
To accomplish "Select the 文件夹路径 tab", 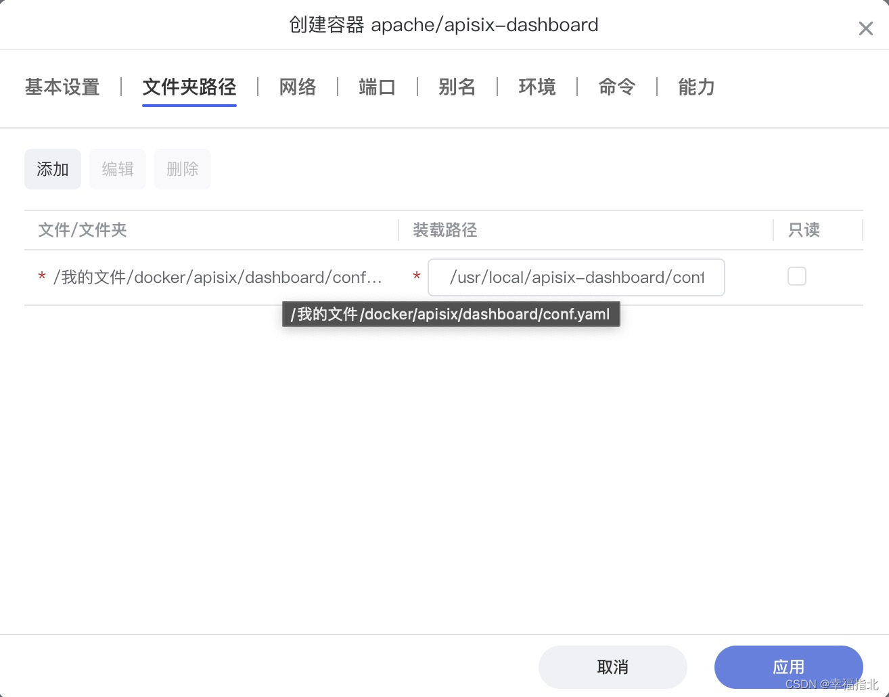I will (189, 87).
